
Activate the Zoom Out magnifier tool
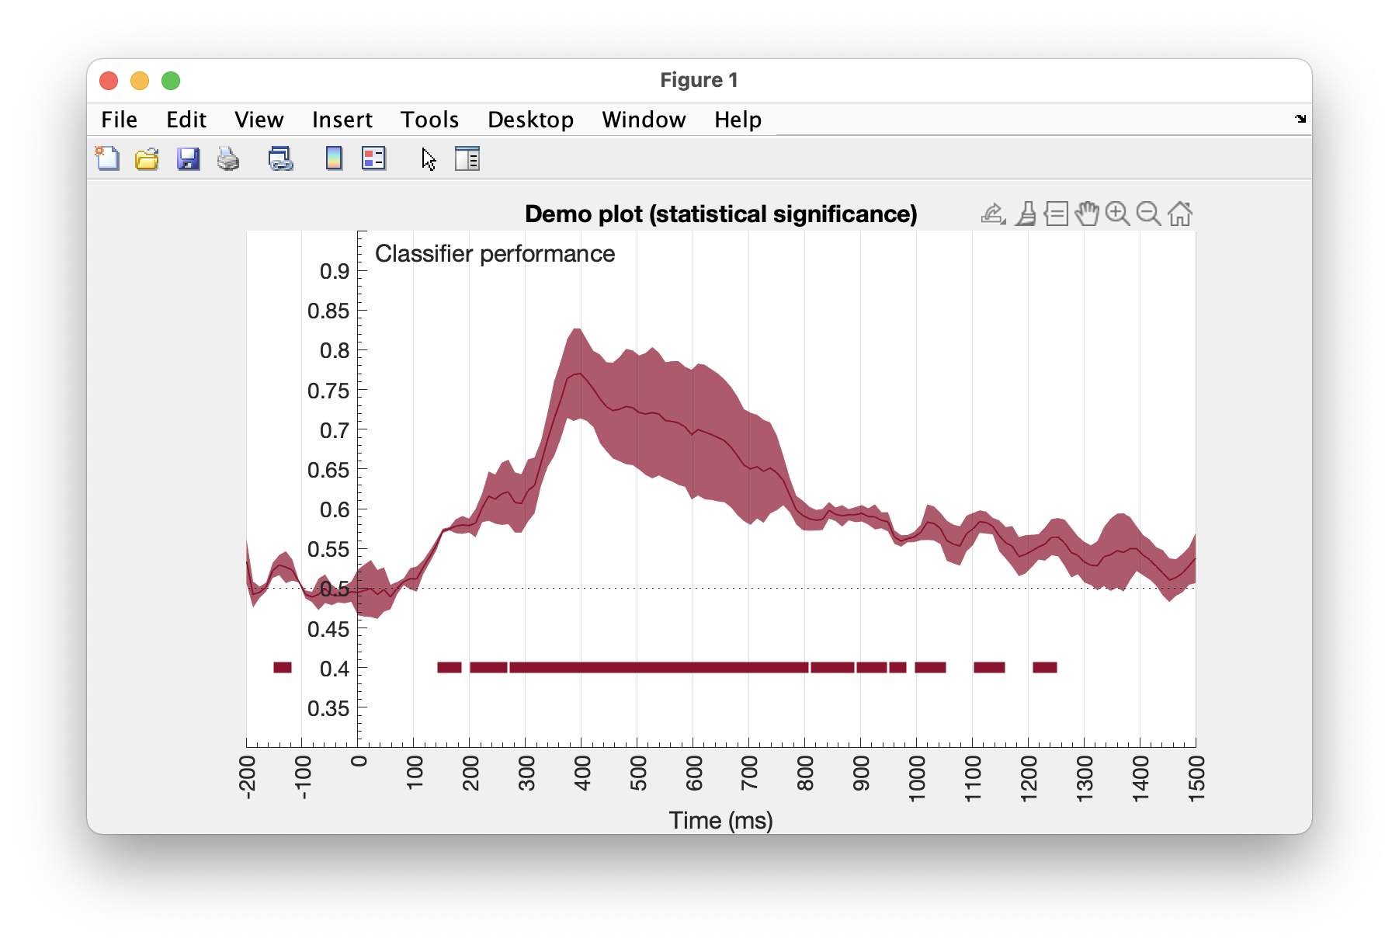[1148, 214]
